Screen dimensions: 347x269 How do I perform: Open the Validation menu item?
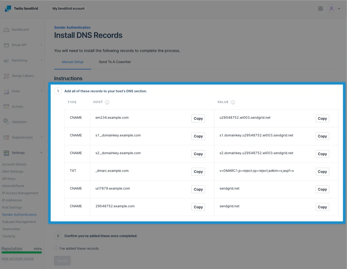coord(19,122)
